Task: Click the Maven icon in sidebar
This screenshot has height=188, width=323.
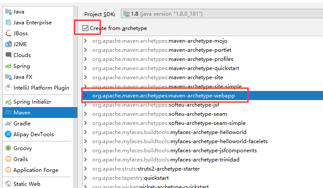Action: (x=8, y=113)
